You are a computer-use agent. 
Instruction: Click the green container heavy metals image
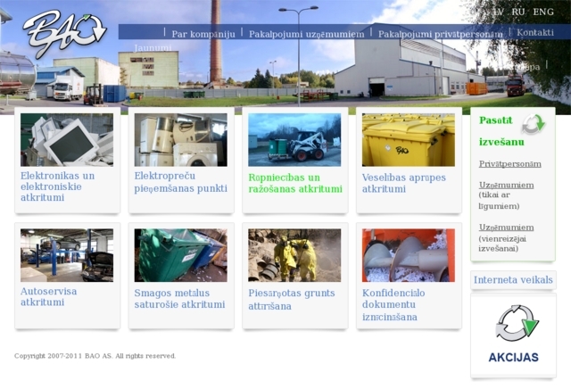point(180,255)
